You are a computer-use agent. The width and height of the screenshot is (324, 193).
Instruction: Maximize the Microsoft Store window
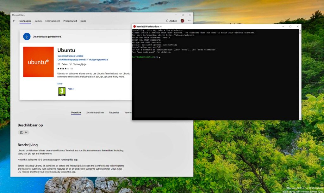(183, 15)
